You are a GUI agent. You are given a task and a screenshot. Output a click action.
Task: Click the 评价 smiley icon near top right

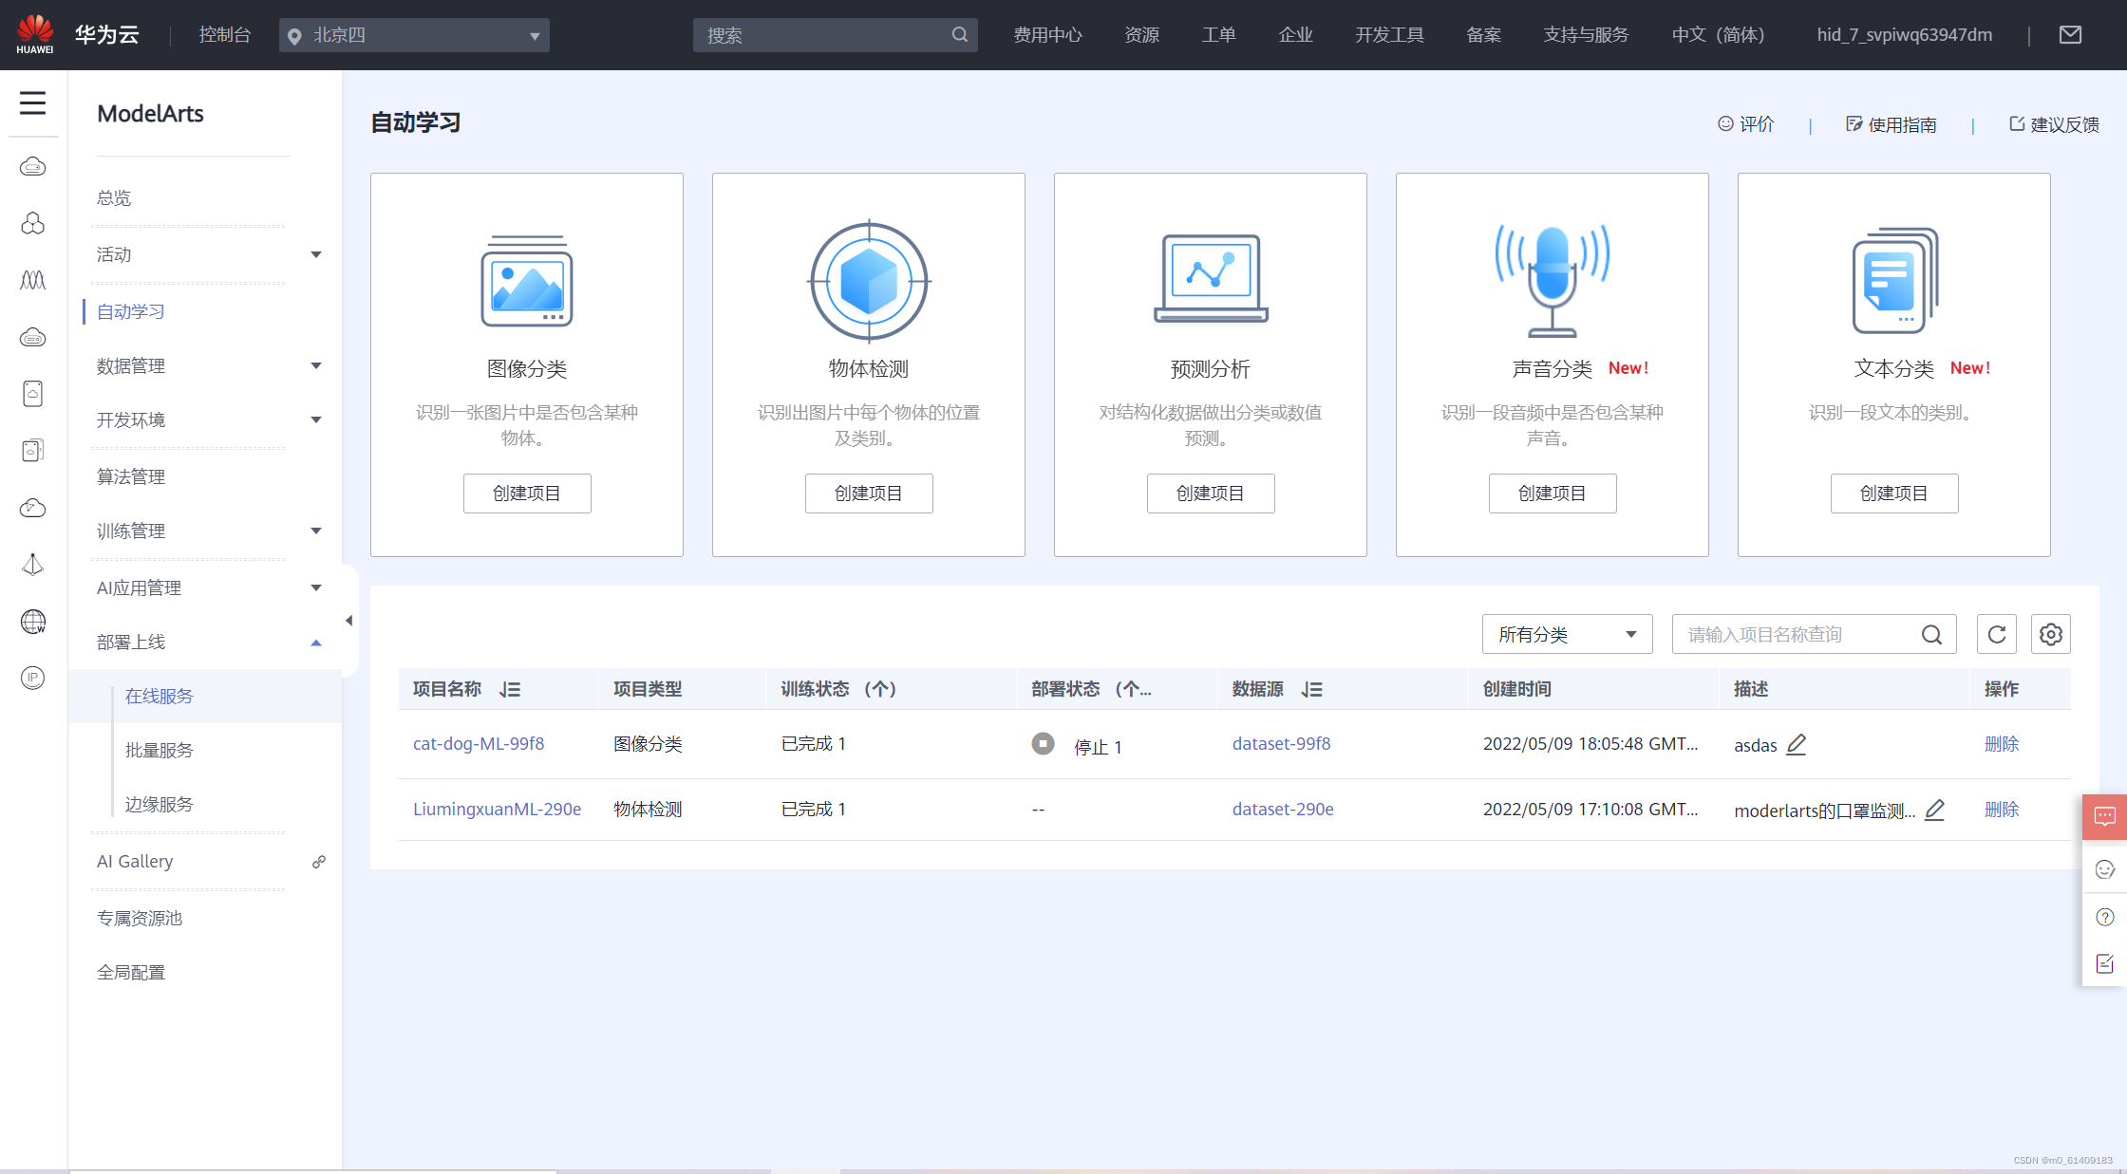(1726, 123)
